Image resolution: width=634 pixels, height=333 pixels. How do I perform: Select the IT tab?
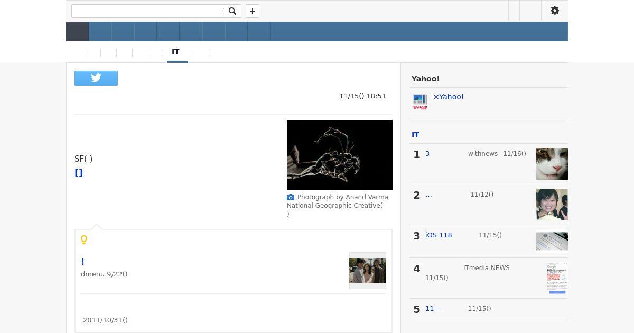click(x=175, y=52)
